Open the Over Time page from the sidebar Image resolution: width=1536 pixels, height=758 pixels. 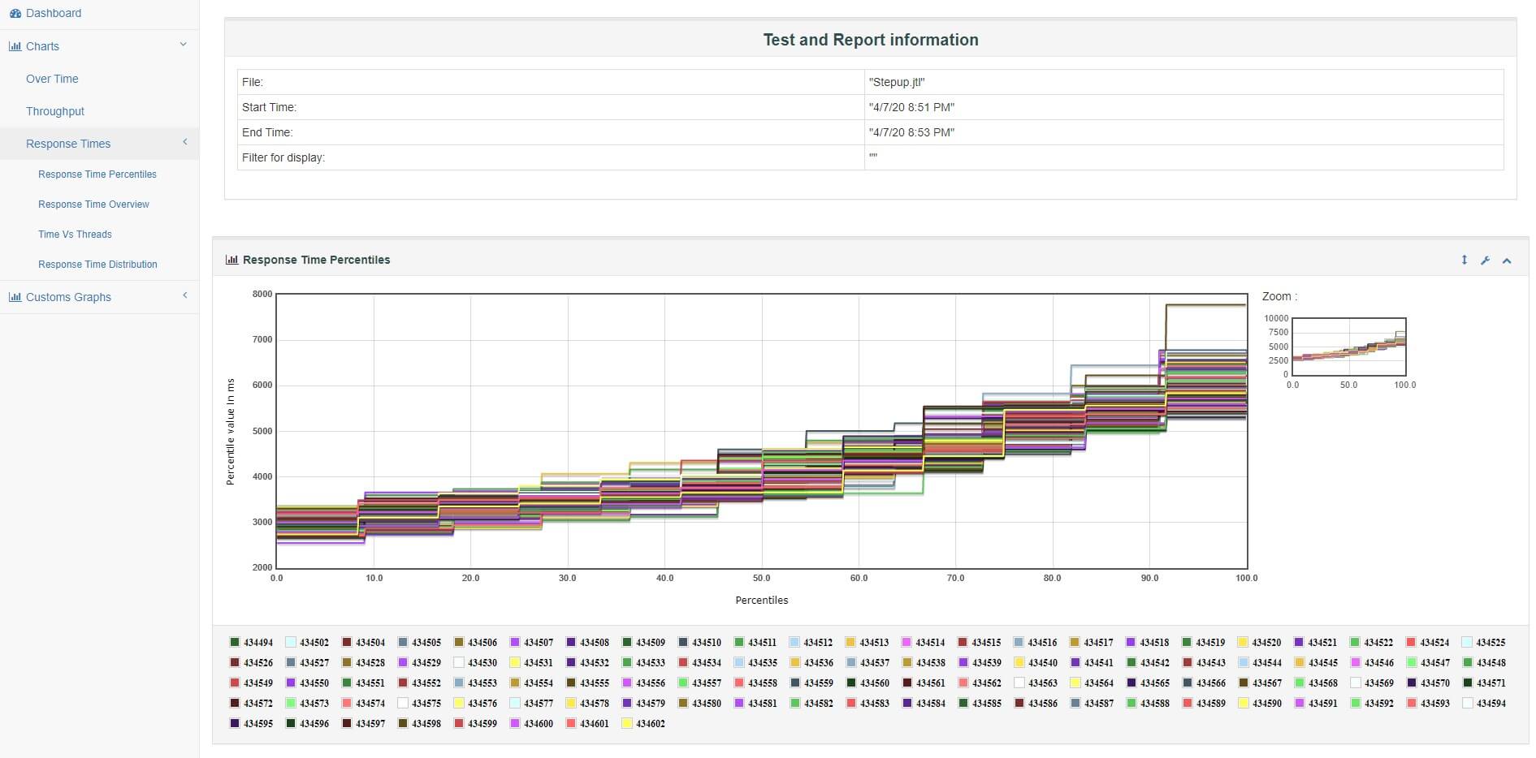(52, 79)
